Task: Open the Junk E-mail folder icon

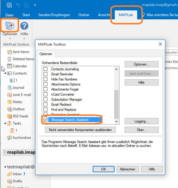Action: (10, 95)
